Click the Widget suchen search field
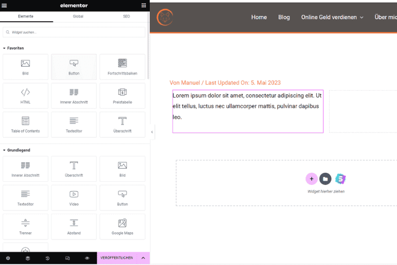Image resolution: width=397 pixels, height=265 pixels. (75, 32)
